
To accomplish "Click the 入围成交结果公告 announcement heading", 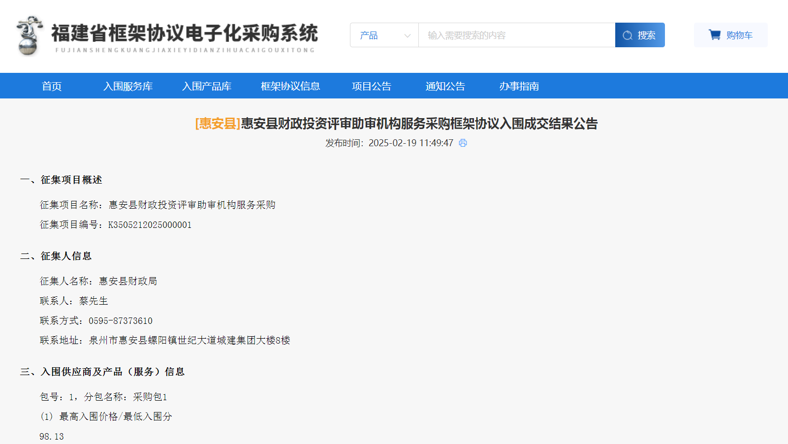I will tap(419, 124).
